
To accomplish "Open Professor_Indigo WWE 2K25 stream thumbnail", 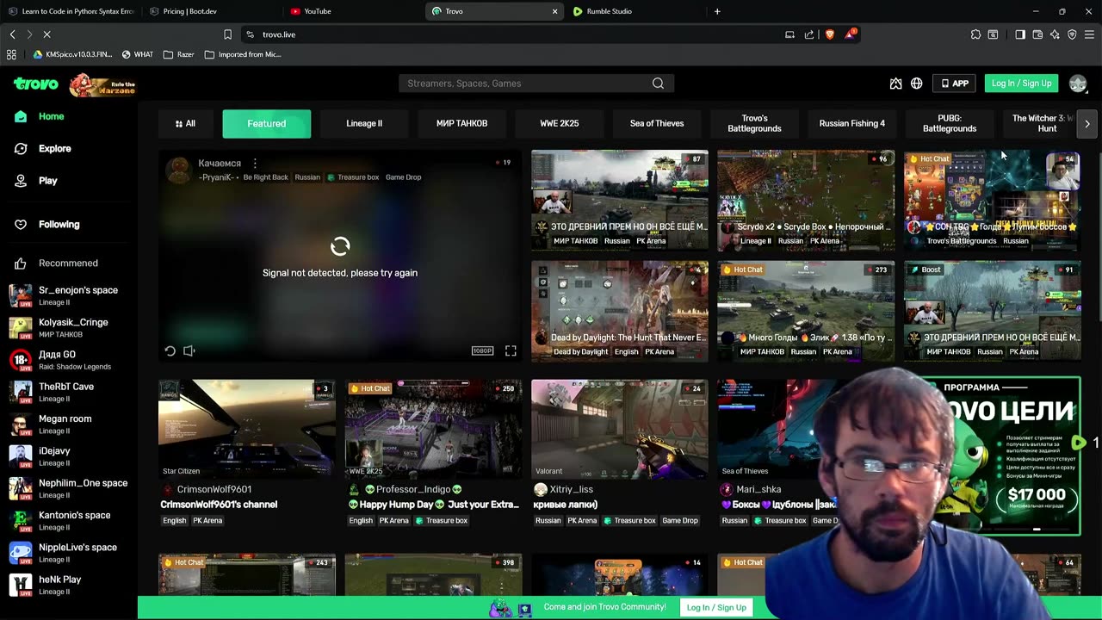I will pos(433,429).
